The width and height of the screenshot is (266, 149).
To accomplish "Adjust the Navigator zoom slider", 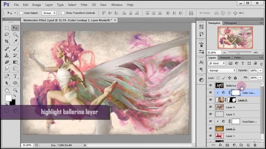I will click(x=238, y=53).
